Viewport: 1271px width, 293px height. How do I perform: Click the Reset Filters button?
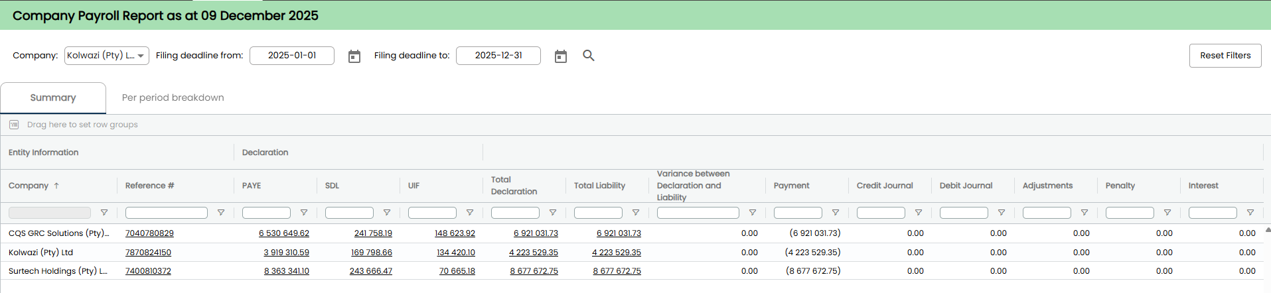[1225, 56]
